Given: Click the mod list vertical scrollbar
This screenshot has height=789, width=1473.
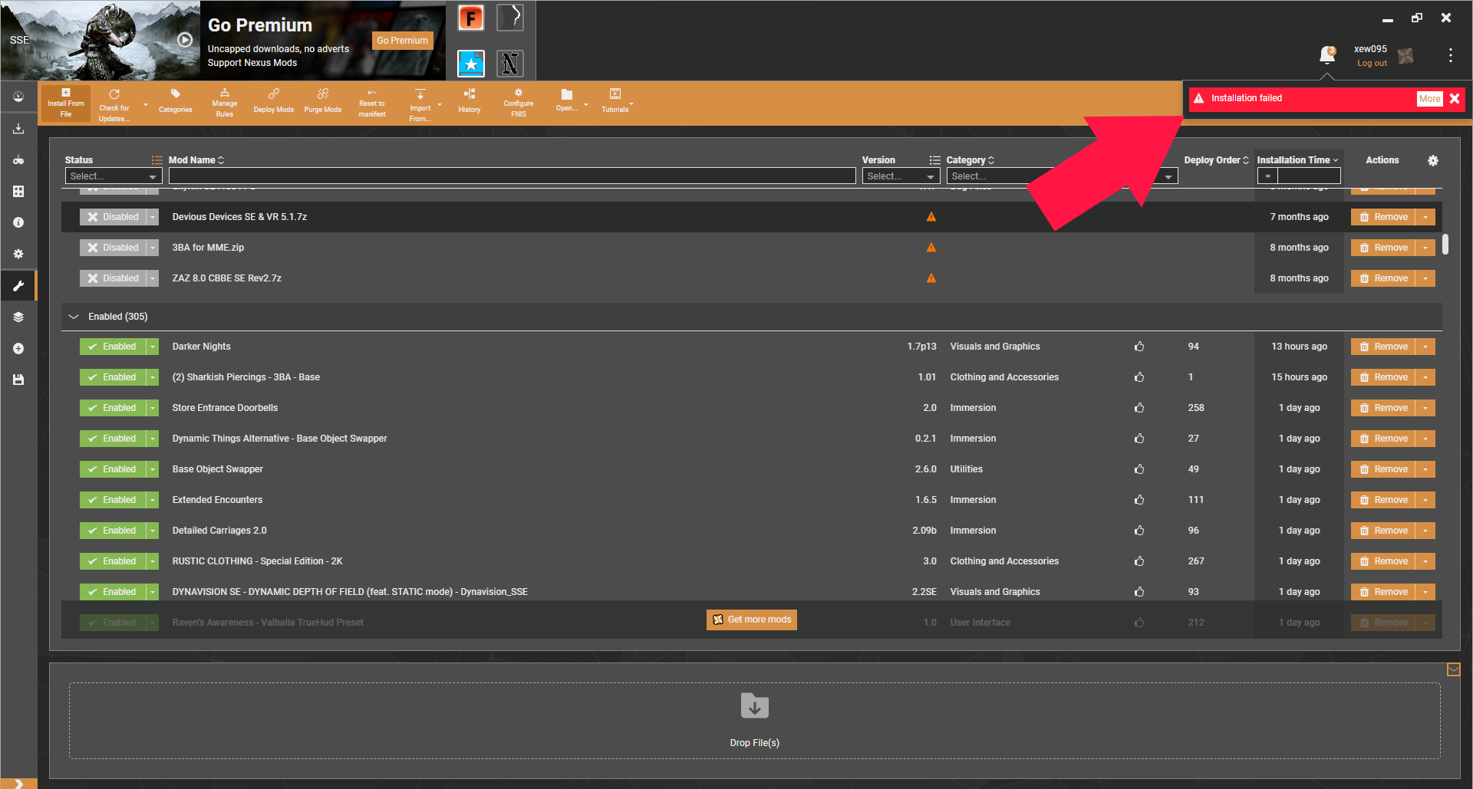Looking at the screenshot, I should [1445, 244].
